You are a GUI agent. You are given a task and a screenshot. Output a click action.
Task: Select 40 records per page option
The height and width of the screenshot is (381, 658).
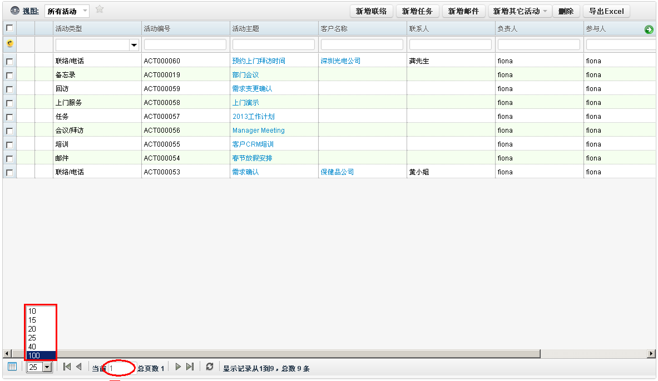tap(41, 347)
